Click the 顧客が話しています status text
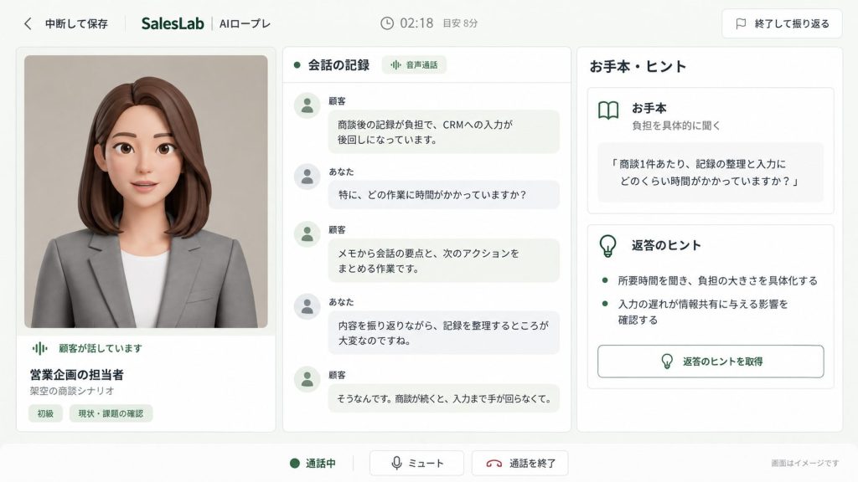 point(101,348)
